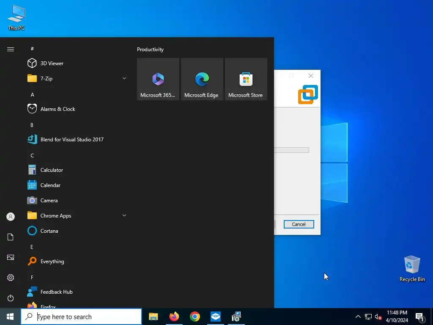Open the clock showing 11:48 PM
Image resolution: width=433 pixels, height=325 pixels.
(x=397, y=317)
